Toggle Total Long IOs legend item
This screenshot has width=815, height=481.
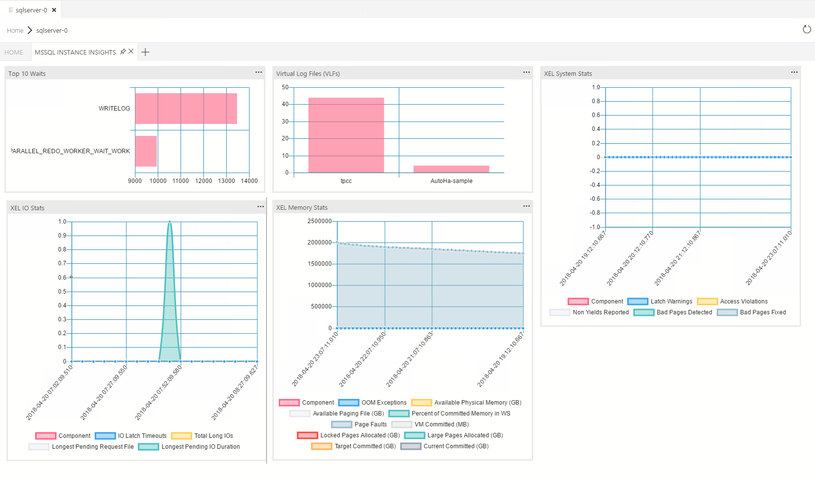coord(202,436)
